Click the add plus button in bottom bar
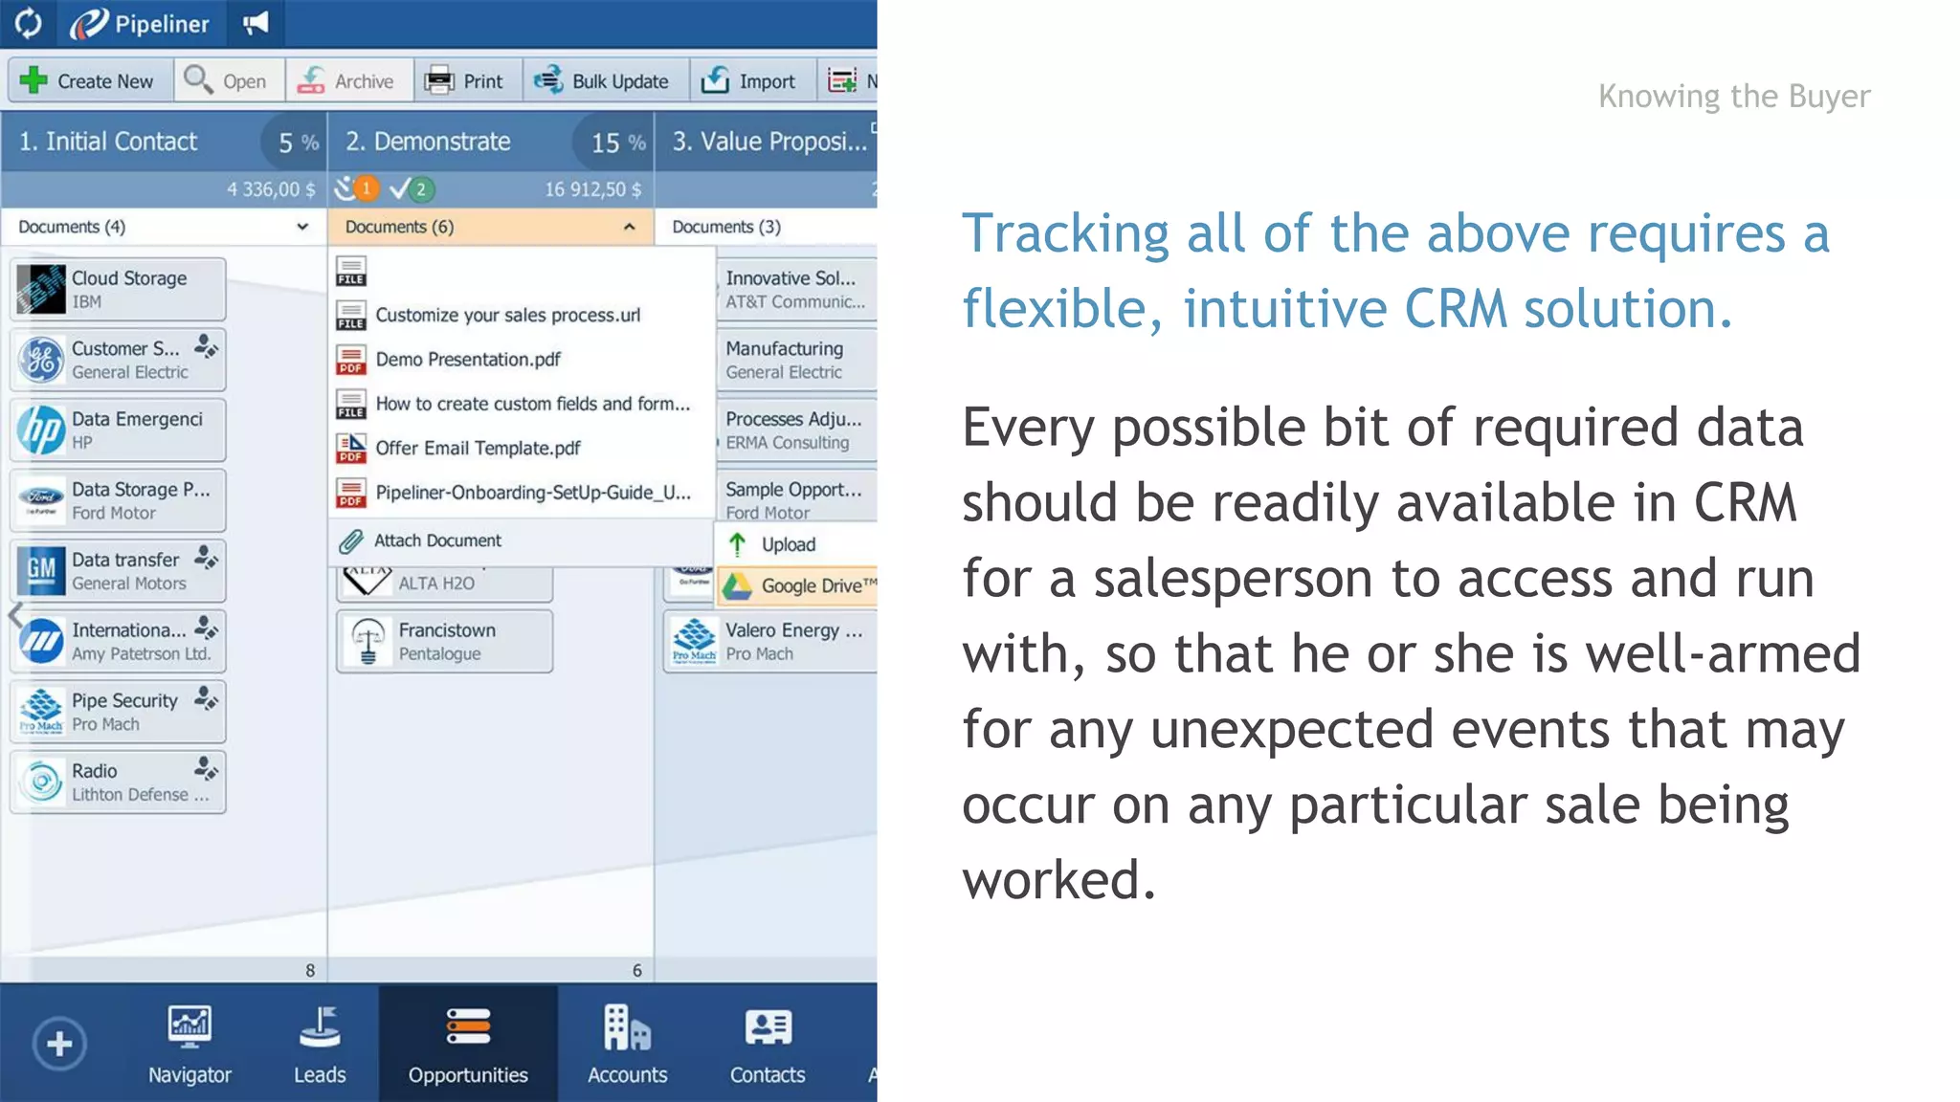 [x=59, y=1043]
